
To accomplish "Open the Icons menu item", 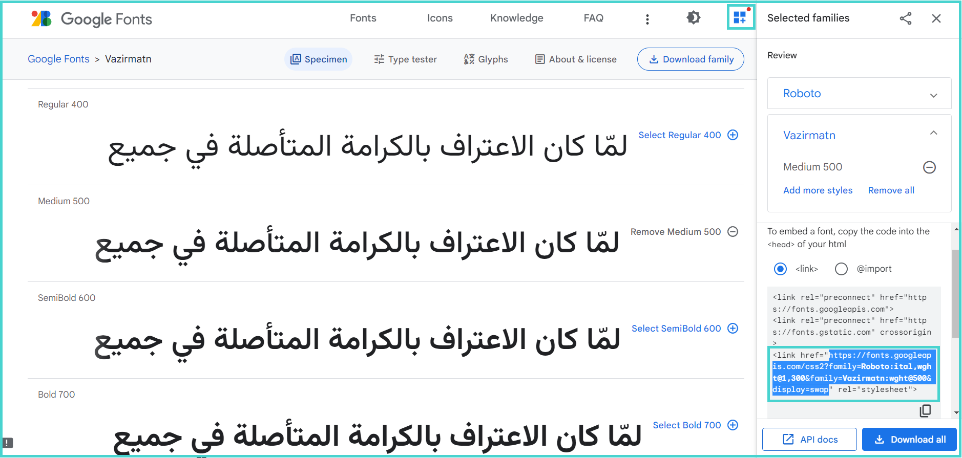I will 440,18.
